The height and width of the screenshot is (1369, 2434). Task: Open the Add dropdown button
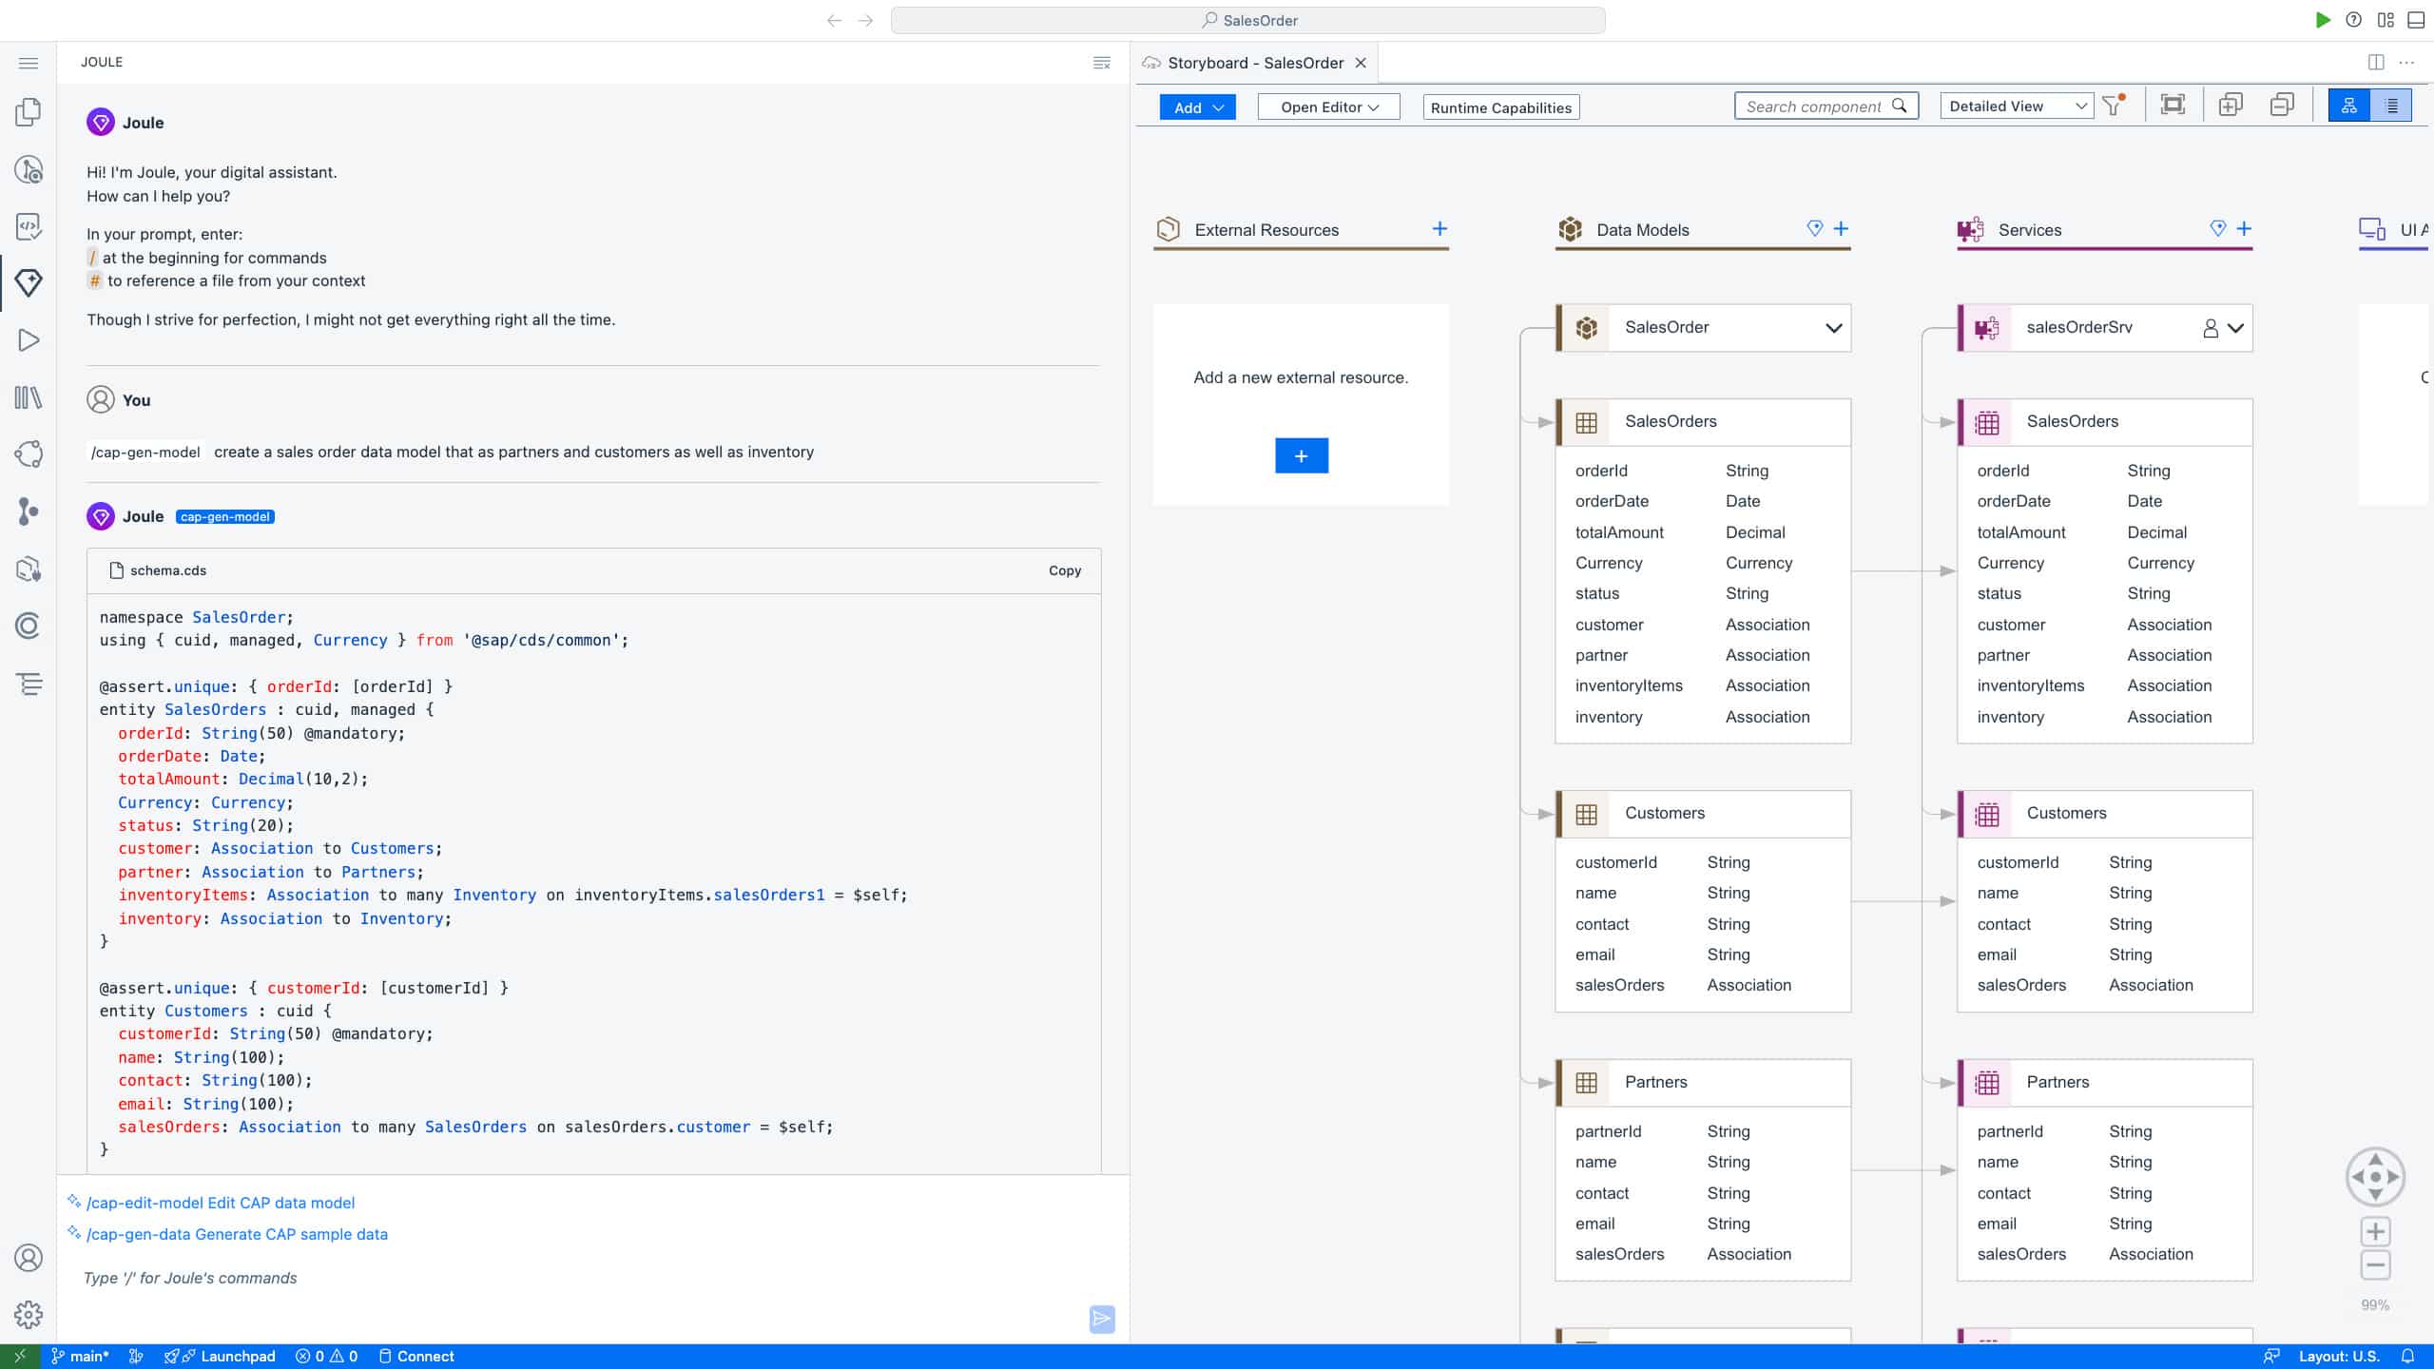(x=1197, y=107)
